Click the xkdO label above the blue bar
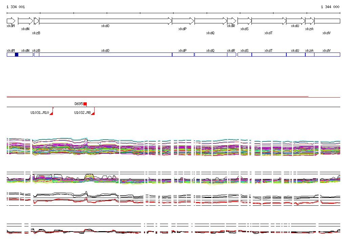The height and width of the screenshot is (242, 347). (105, 51)
